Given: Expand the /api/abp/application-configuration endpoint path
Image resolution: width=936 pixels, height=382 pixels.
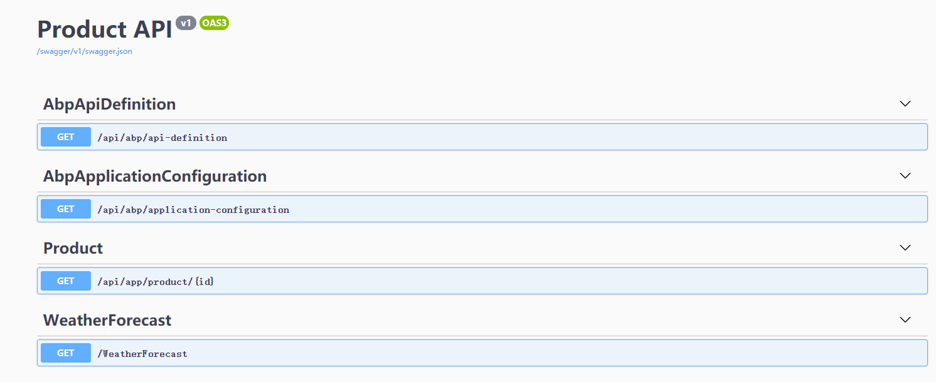Looking at the screenshot, I should (x=193, y=210).
